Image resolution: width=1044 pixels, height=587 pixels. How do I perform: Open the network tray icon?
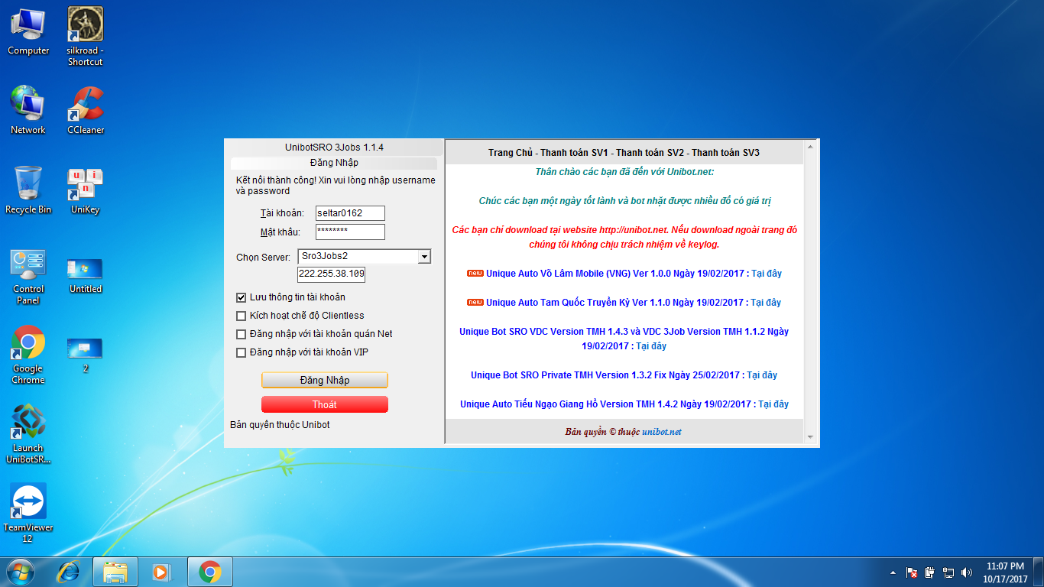click(948, 572)
